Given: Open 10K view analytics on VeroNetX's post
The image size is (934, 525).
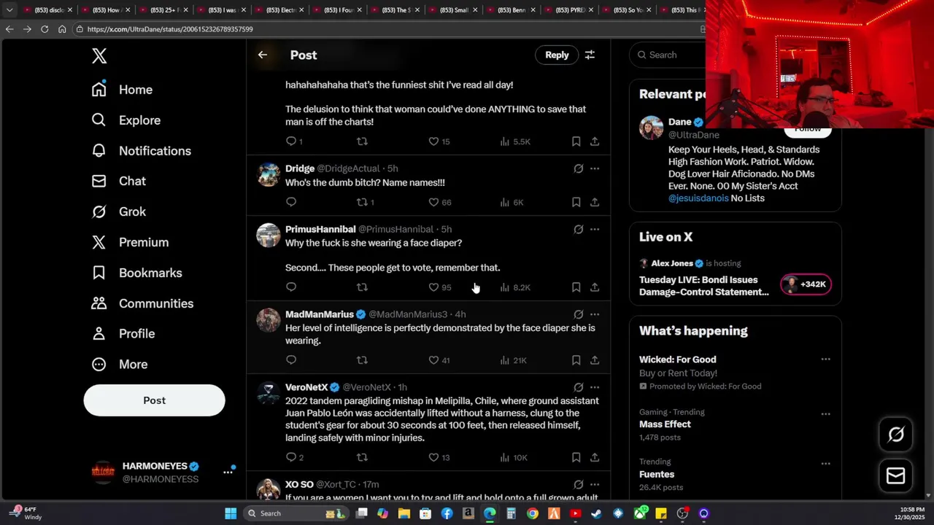Looking at the screenshot, I should point(514,457).
